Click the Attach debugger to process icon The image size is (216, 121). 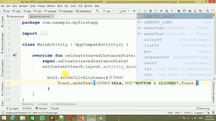coord(167,11)
